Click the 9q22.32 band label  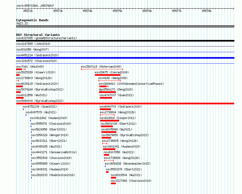tap(22, 23)
